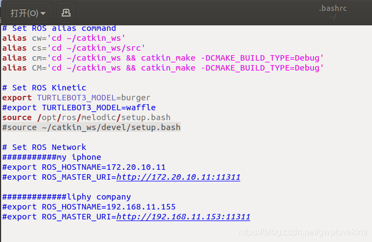This screenshot has width=372, height=242.
Task: Click the ROS_HOSTNAME=172.20.10.11 line
Action: (84, 167)
